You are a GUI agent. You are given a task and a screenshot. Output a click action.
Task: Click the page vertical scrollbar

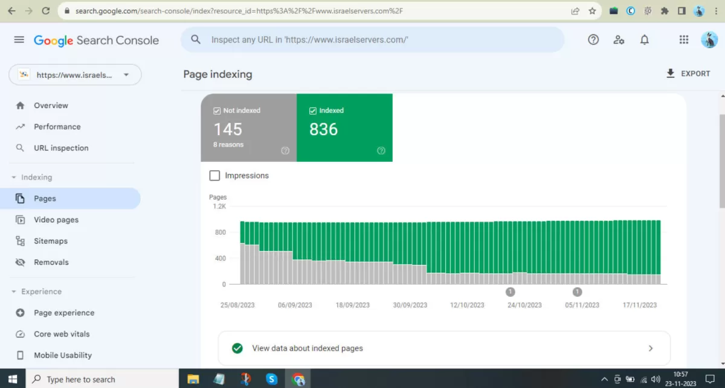721,160
